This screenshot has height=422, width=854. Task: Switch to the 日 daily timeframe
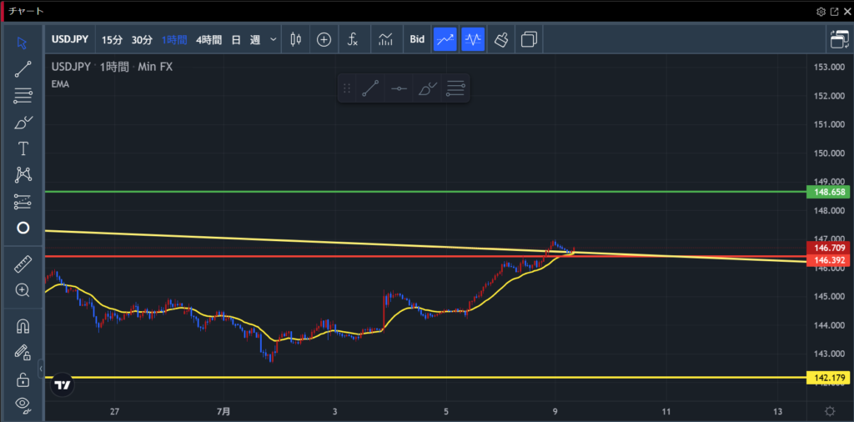236,39
